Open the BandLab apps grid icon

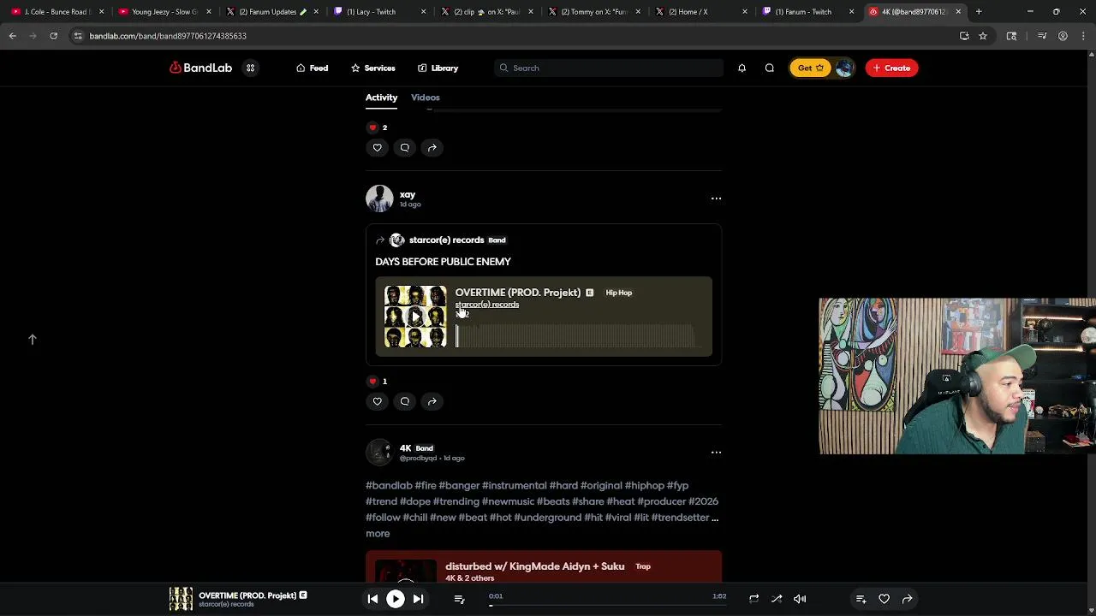(250, 68)
